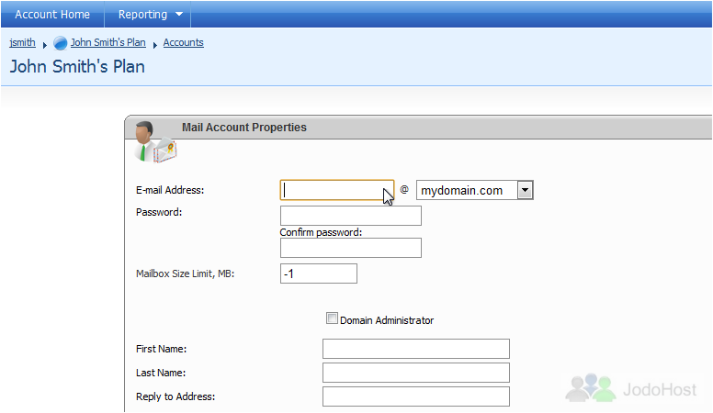Focus the E-mail Address input field
This screenshot has width=713, height=413.
[337, 190]
